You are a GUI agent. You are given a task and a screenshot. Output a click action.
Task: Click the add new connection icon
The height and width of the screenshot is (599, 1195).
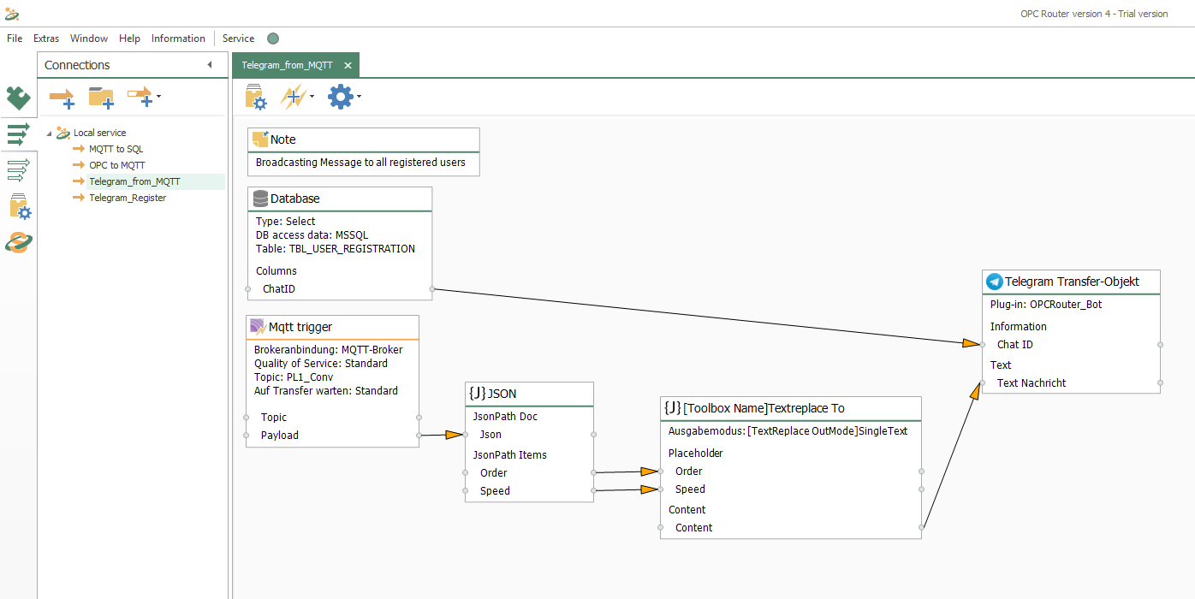pyautogui.click(x=62, y=98)
